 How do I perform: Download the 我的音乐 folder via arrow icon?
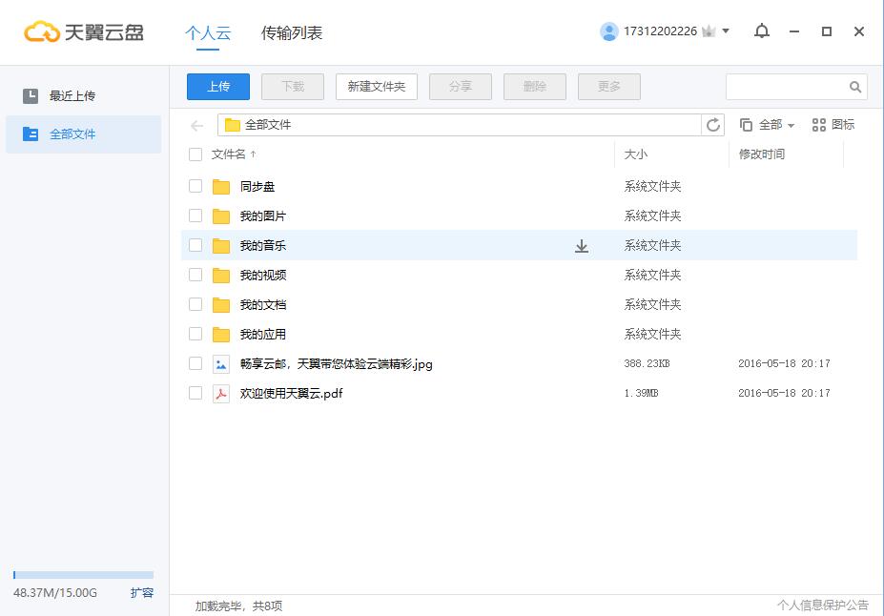pos(582,246)
